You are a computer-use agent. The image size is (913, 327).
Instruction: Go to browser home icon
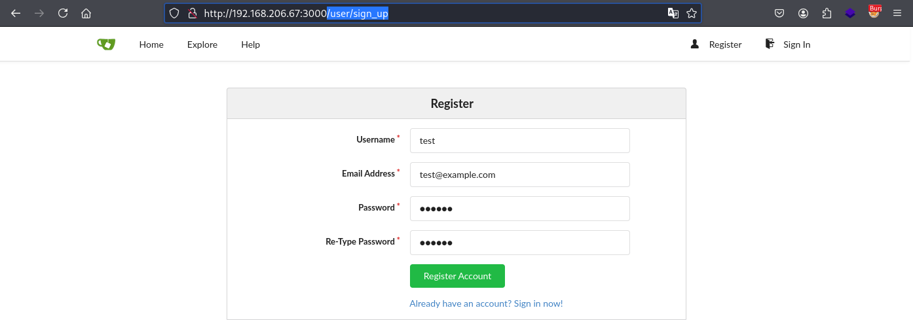coord(86,13)
